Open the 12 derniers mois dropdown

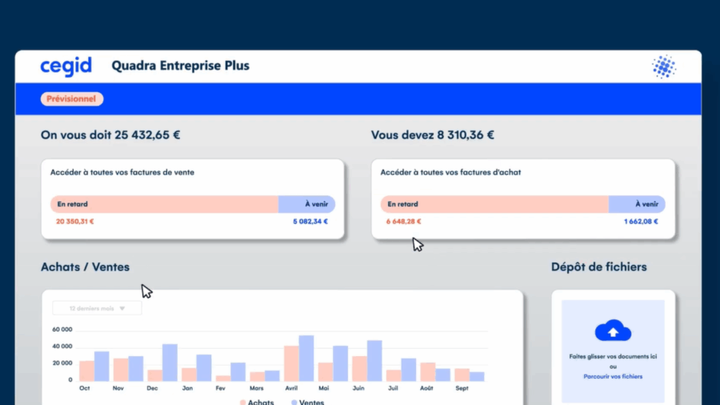tap(97, 308)
